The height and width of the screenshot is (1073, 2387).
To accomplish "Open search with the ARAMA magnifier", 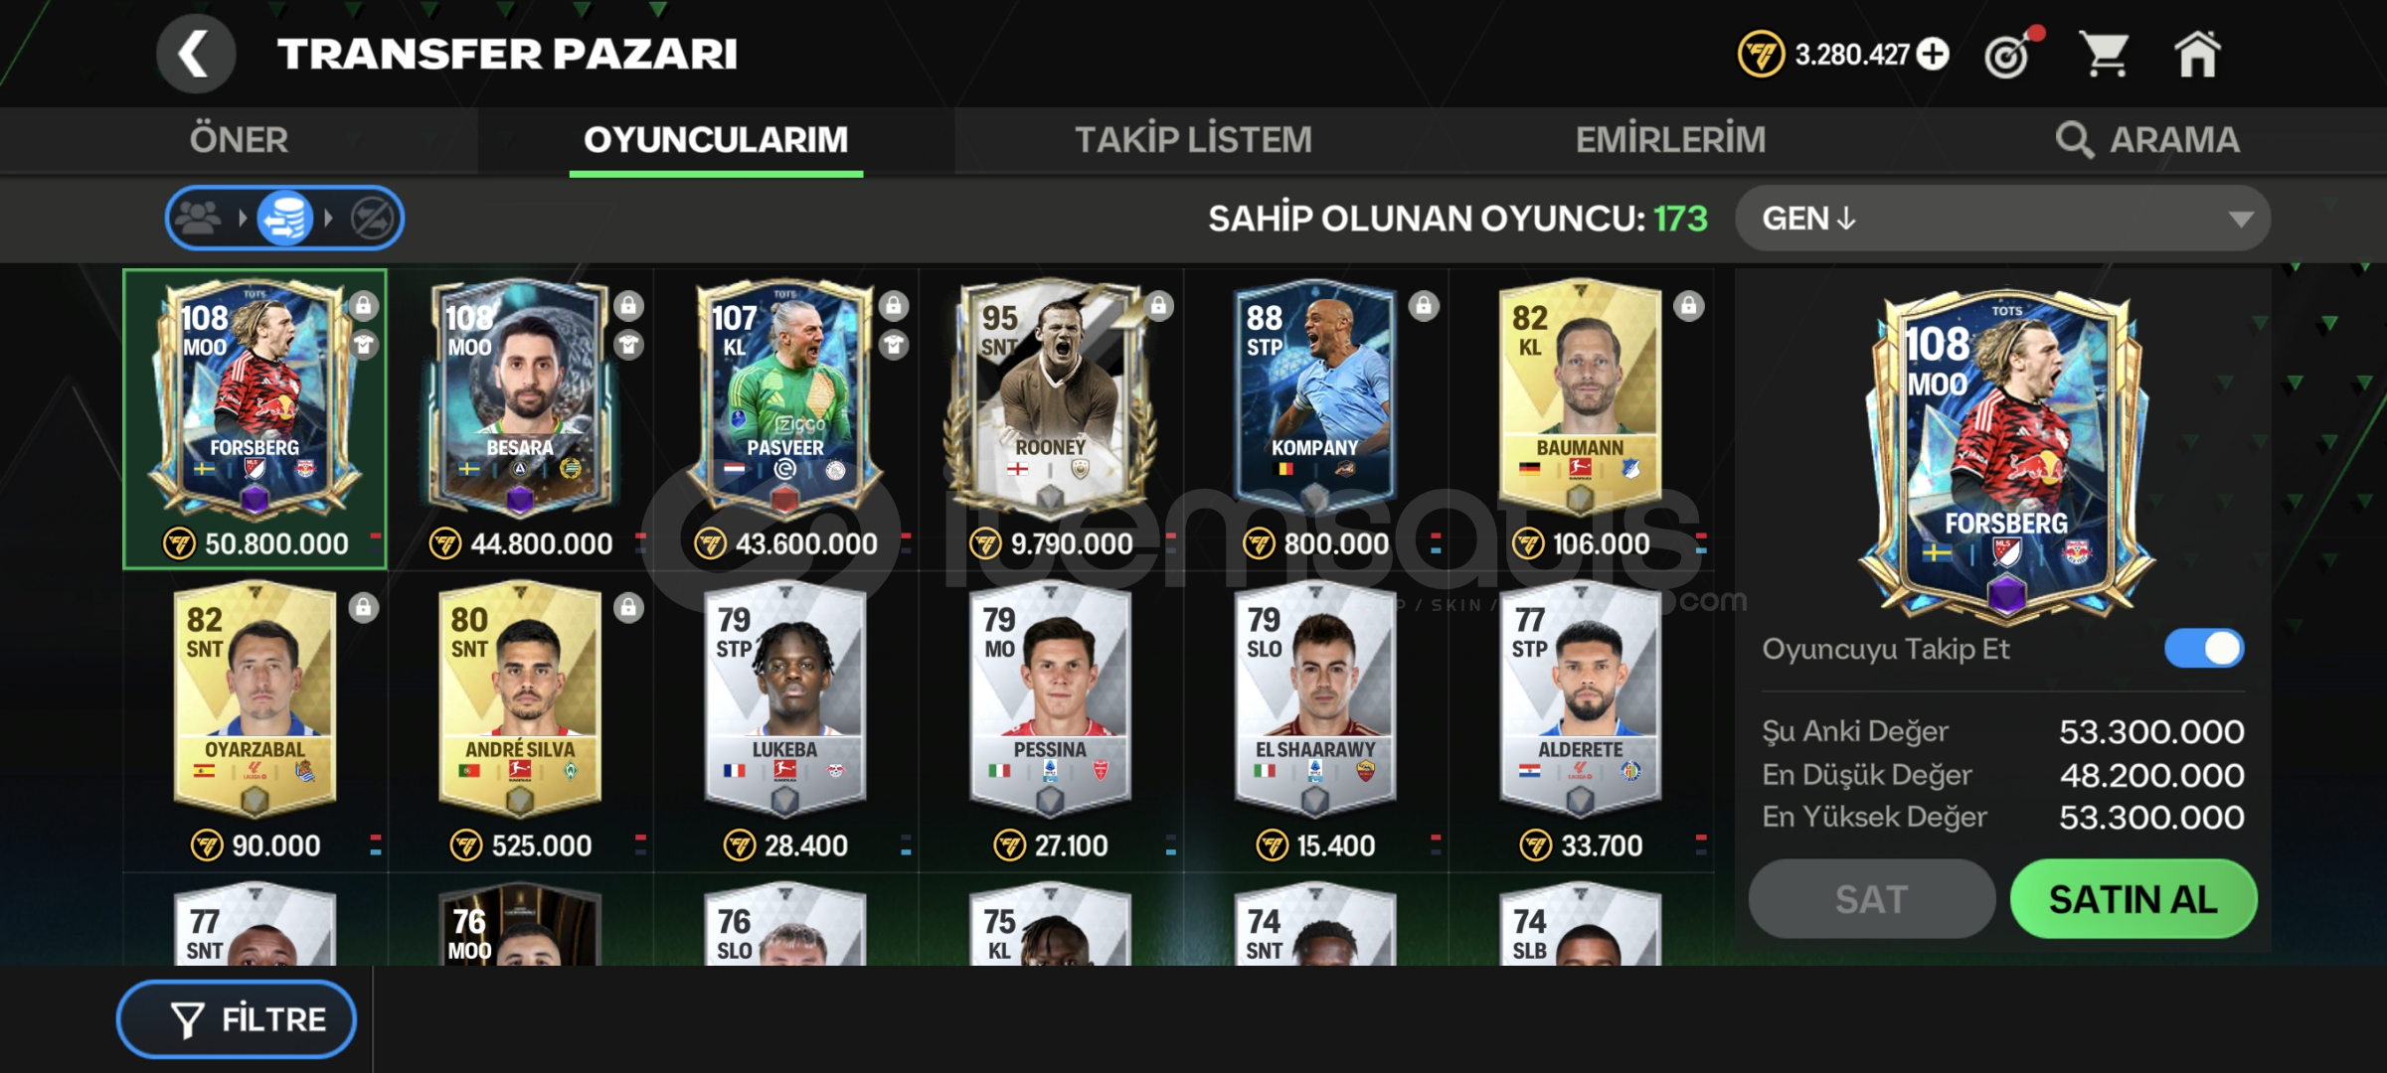I will point(2147,140).
